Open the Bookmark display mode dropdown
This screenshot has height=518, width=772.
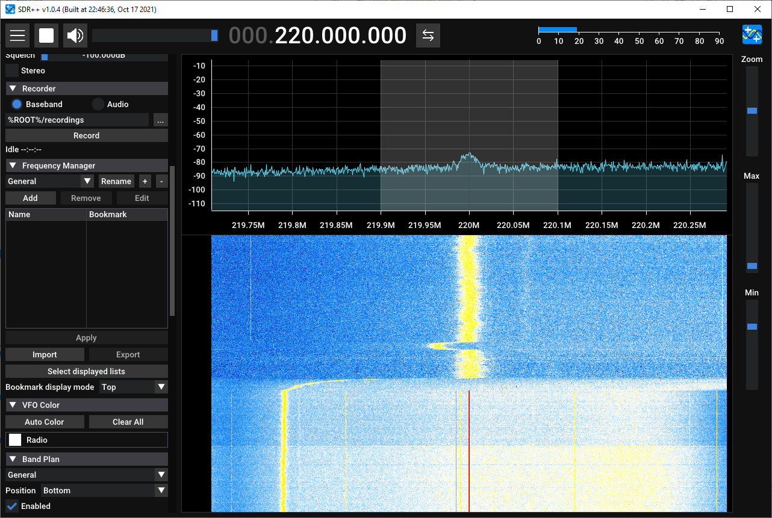pyautogui.click(x=133, y=387)
